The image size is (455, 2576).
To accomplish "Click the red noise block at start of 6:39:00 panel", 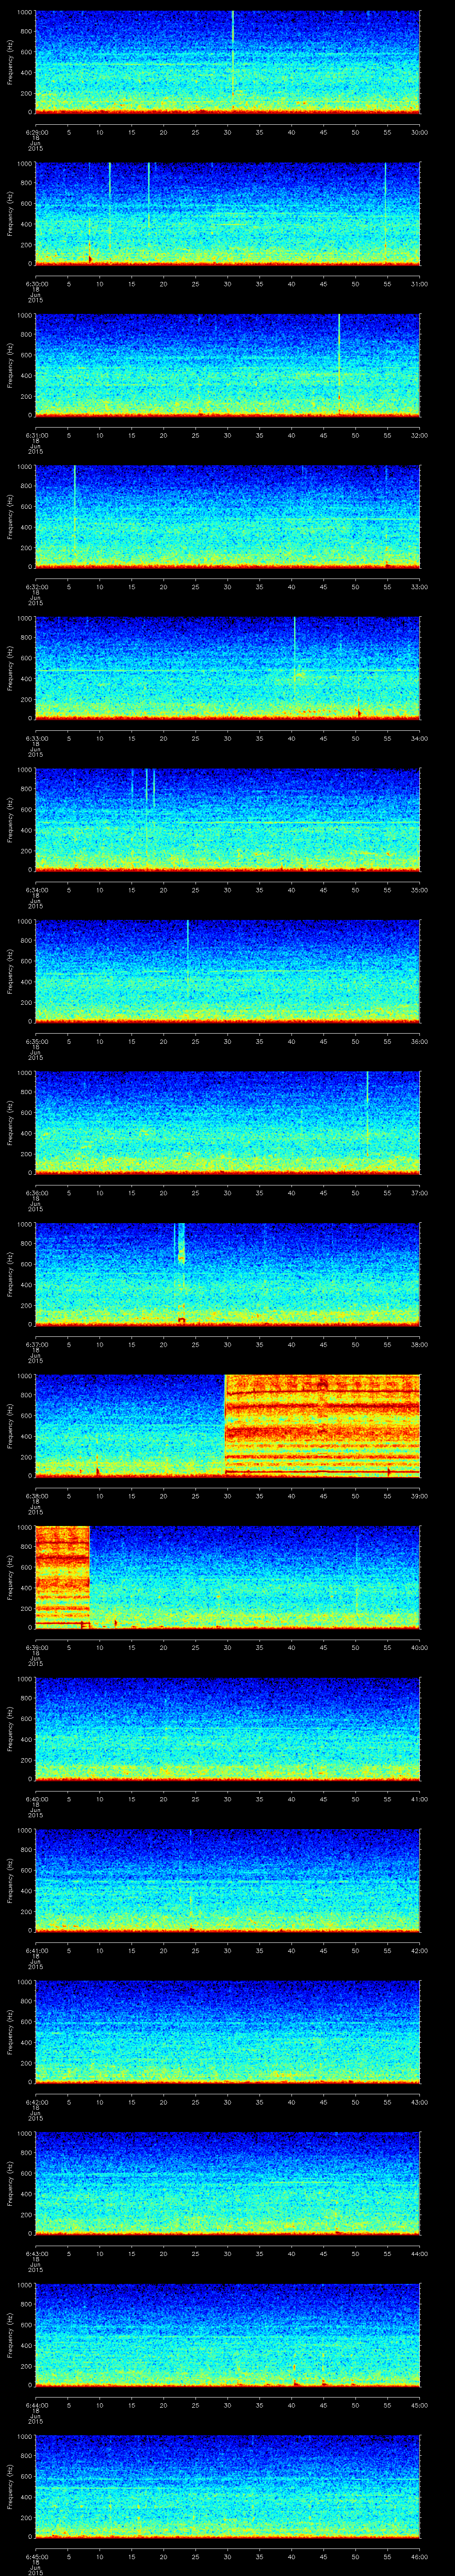I will pyautogui.click(x=62, y=1577).
